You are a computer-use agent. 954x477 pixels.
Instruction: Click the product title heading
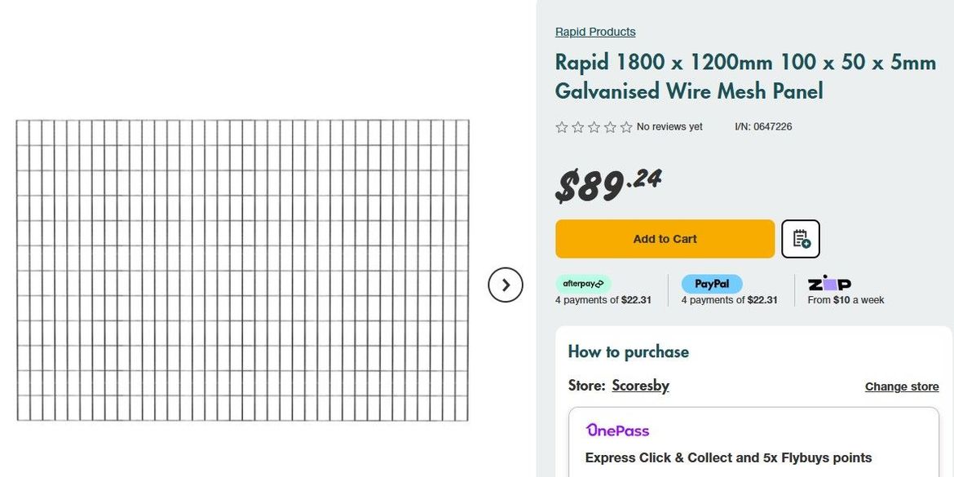745,77
